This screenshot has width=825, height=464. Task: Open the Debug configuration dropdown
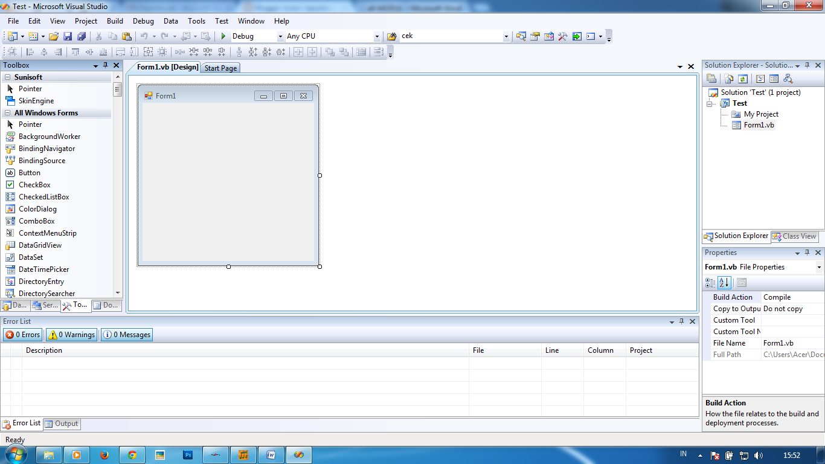280,36
